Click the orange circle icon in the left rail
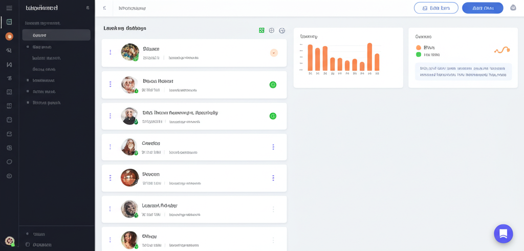 pyautogui.click(x=9, y=36)
